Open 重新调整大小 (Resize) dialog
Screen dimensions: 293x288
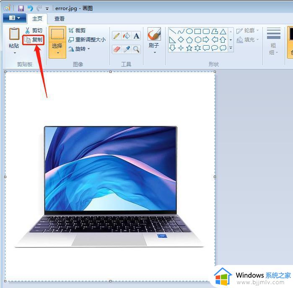(87, 40)
